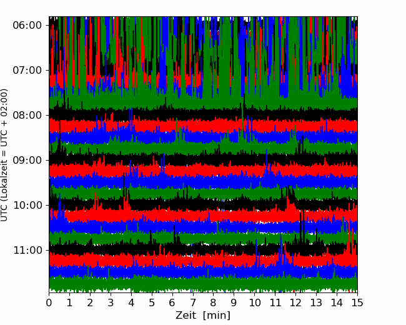Click the x-axis tick label 0
Screen dimensions: 406x325
pyautogui.click(x=49, y=302)
